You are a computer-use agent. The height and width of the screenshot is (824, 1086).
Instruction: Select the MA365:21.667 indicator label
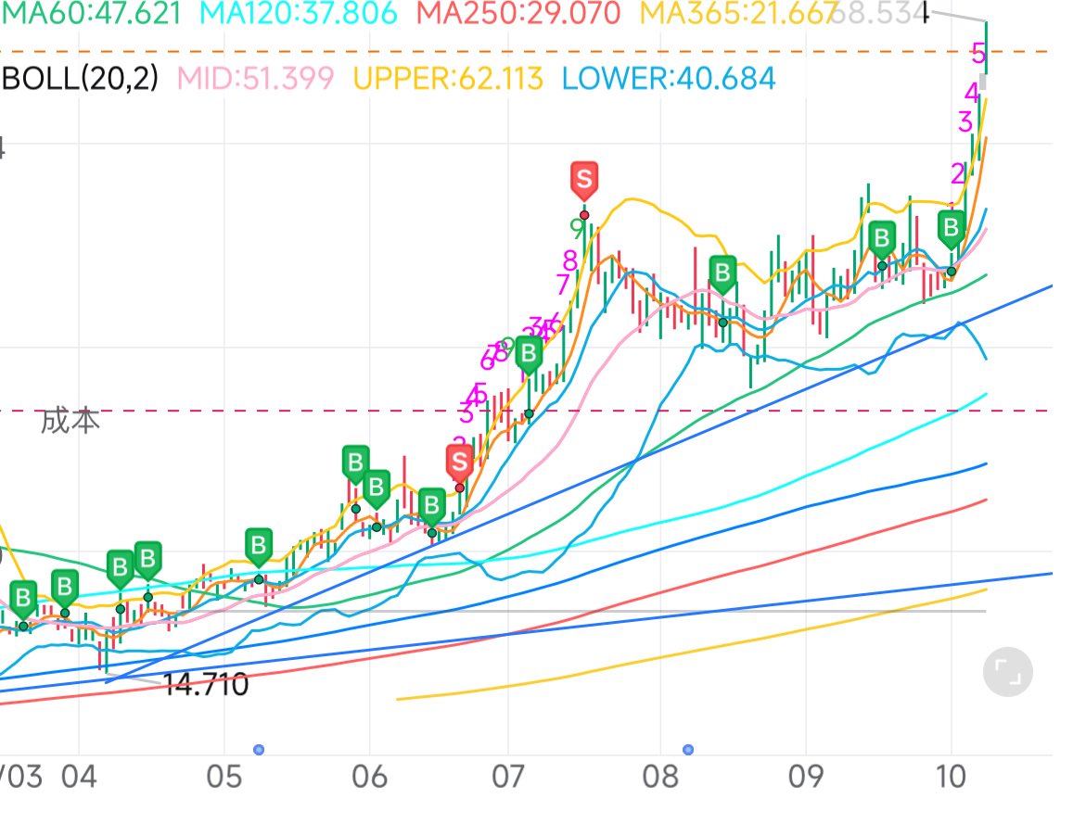[x=736, y=13]
